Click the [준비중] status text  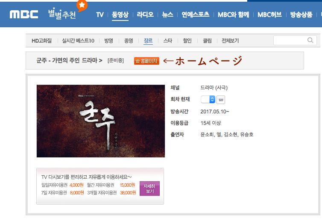(116, 61)
